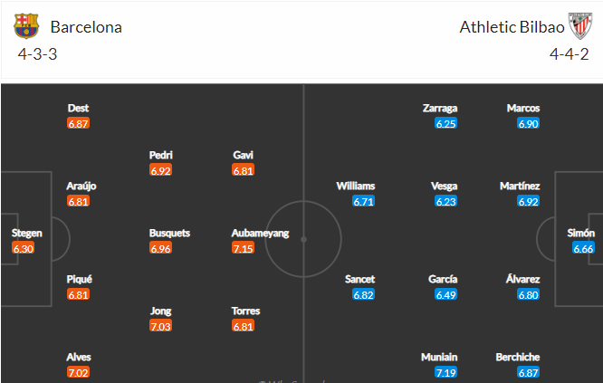Open the Barcelona team name link

coord(86,26)
